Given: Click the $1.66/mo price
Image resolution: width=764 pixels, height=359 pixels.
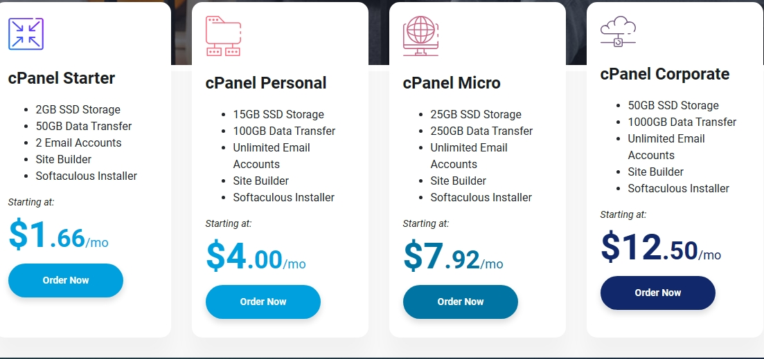Looking at the screenshot, I should click(59, 236).
